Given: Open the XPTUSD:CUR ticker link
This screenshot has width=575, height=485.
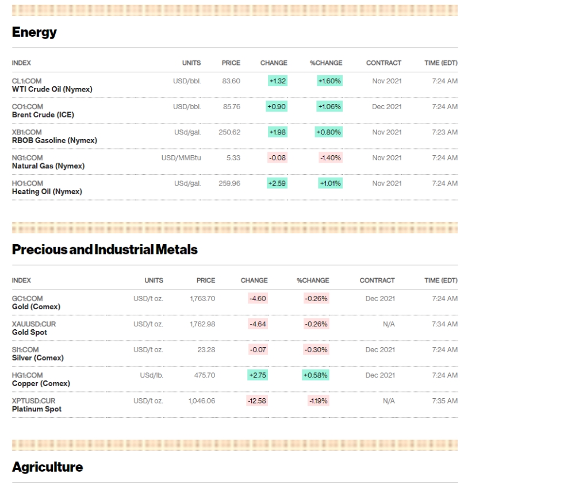Looking at the screenshot, I should click(34, 401).
